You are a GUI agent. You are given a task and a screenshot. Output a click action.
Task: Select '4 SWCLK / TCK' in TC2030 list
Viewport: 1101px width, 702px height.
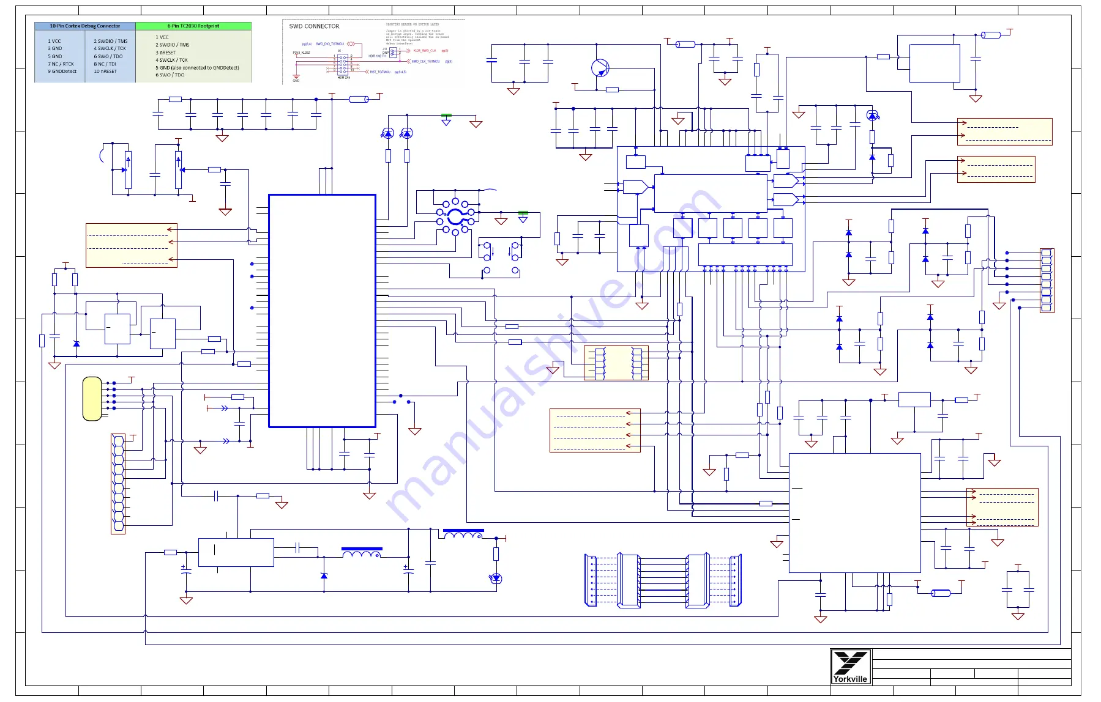[x=172, y=60]
